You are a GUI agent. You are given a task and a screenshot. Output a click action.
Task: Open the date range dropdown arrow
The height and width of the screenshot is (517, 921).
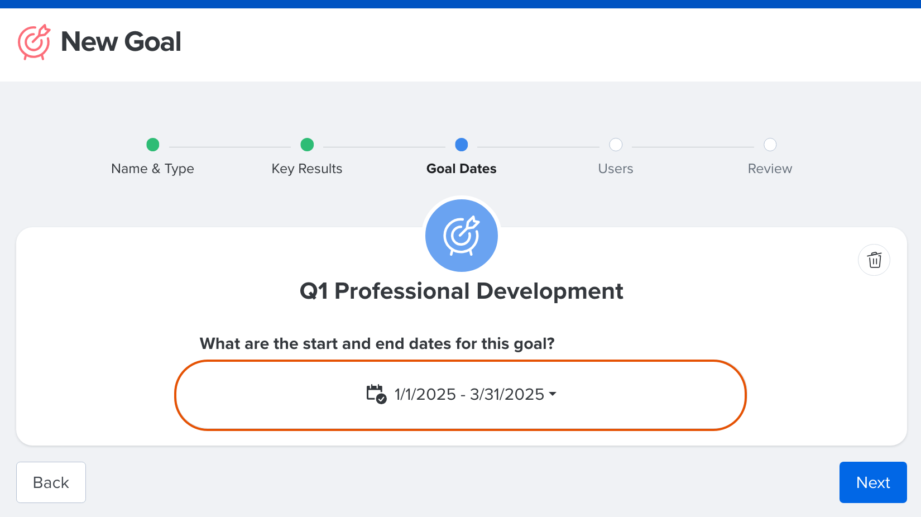pos(553,394)
